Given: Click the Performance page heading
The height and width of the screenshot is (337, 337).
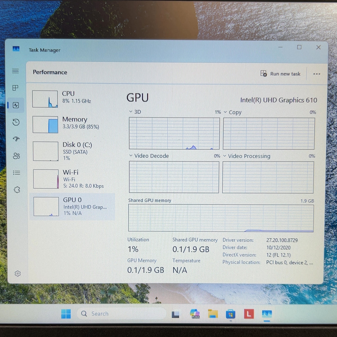Looking at the screenshot, I should [x=50, y=72].
